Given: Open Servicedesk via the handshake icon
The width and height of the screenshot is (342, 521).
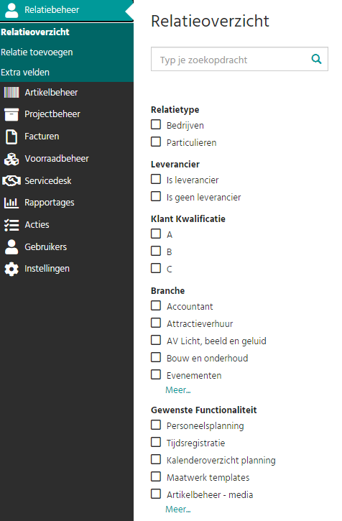Looking at the screenshot, I should pyautogui.click(x=11, y=181).
